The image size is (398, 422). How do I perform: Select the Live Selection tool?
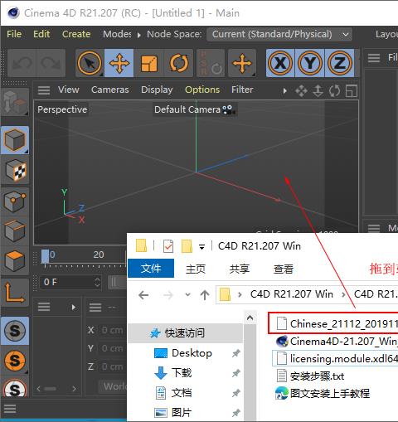click(90, 63)
